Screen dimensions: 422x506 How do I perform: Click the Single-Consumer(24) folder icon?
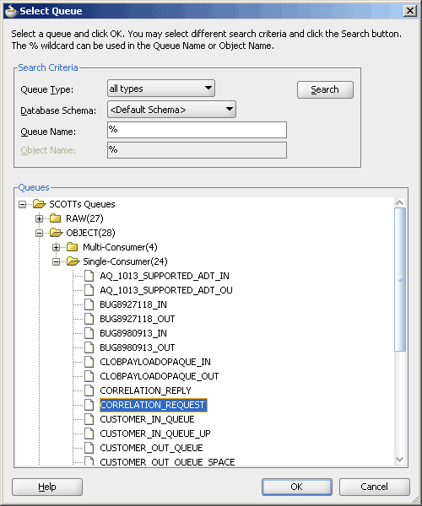tap(73, 261)
